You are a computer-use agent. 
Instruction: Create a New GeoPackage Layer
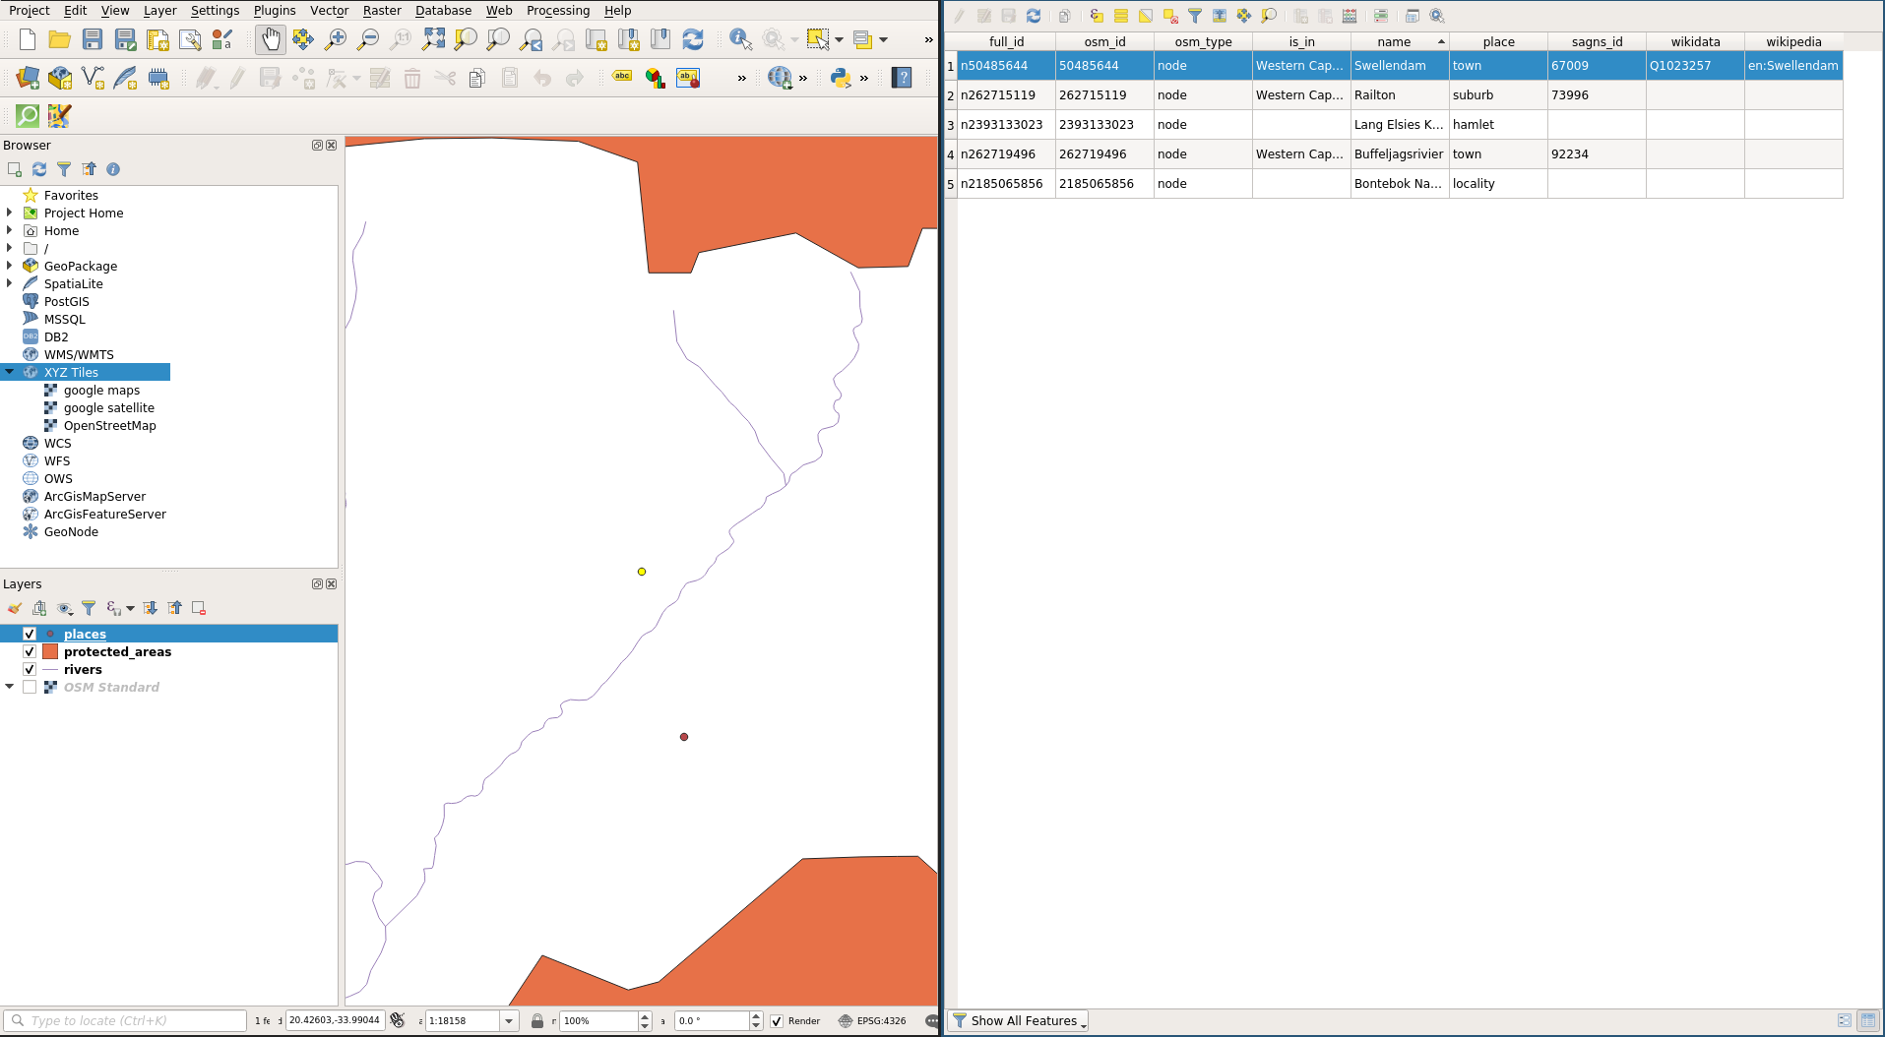[x=60, y=78]
